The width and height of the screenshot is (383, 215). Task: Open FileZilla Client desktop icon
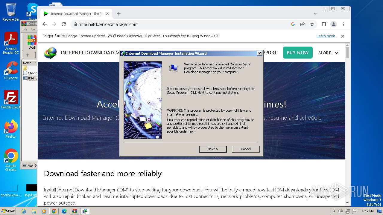tap(11, 100)
